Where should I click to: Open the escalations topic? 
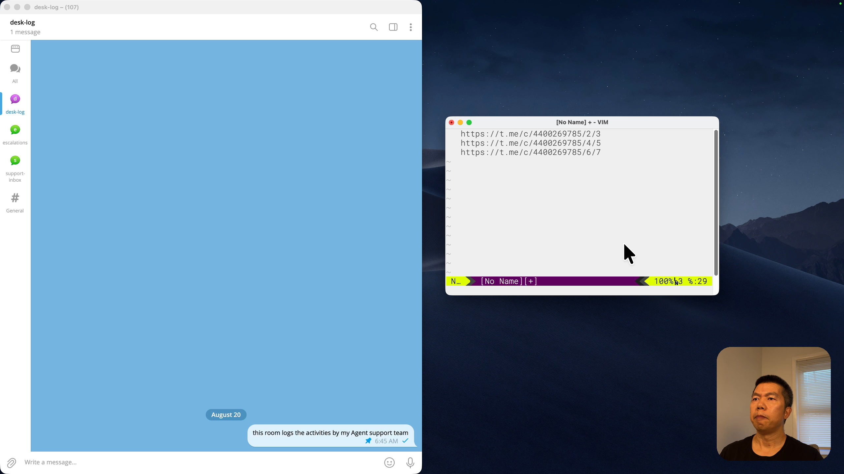[x=15, y=135]
